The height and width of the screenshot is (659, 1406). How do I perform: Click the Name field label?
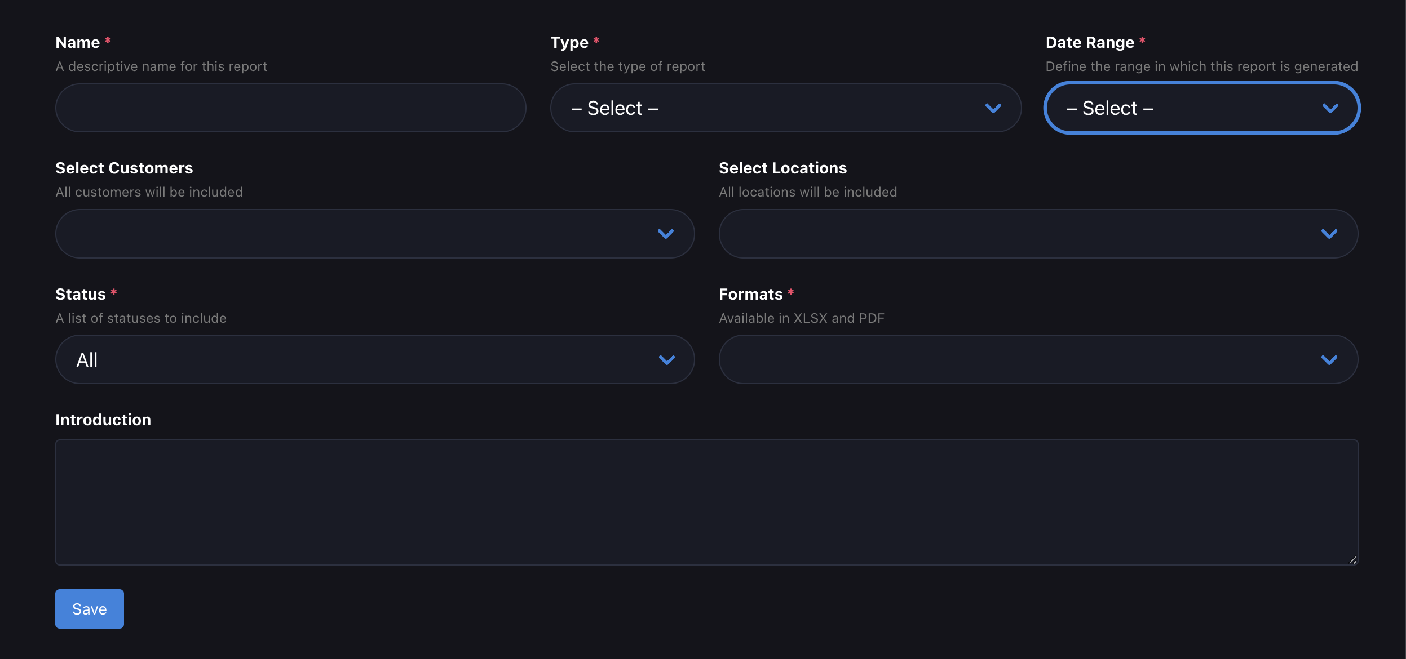coord(77,42)
